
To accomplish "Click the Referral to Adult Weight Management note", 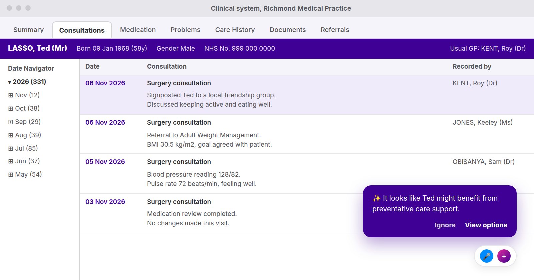I will point(204,135).
